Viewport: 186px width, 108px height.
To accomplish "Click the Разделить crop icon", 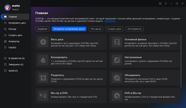I will [43, 78].
